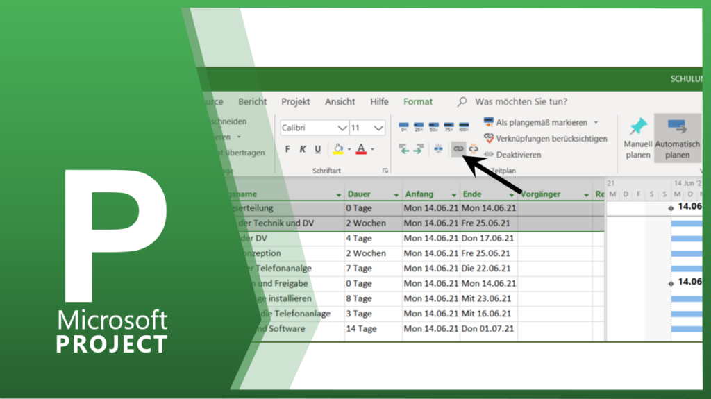Viewport: 711px width, 399px height.
Task: Open Anfang column filter arrow
Action: (x=453, y=194)
